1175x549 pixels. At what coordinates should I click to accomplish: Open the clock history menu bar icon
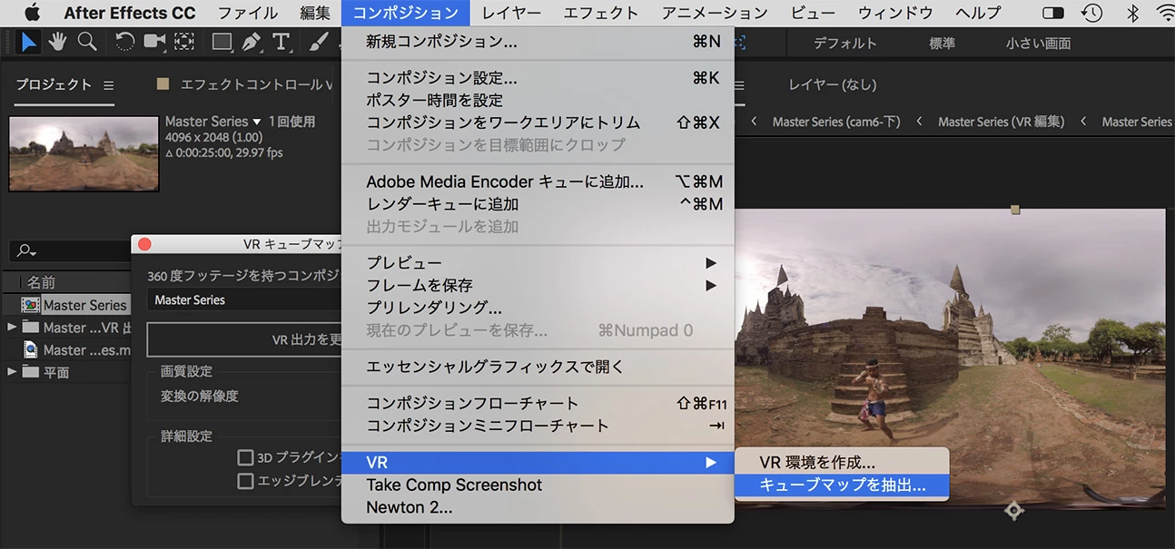tap(1092, 13)
